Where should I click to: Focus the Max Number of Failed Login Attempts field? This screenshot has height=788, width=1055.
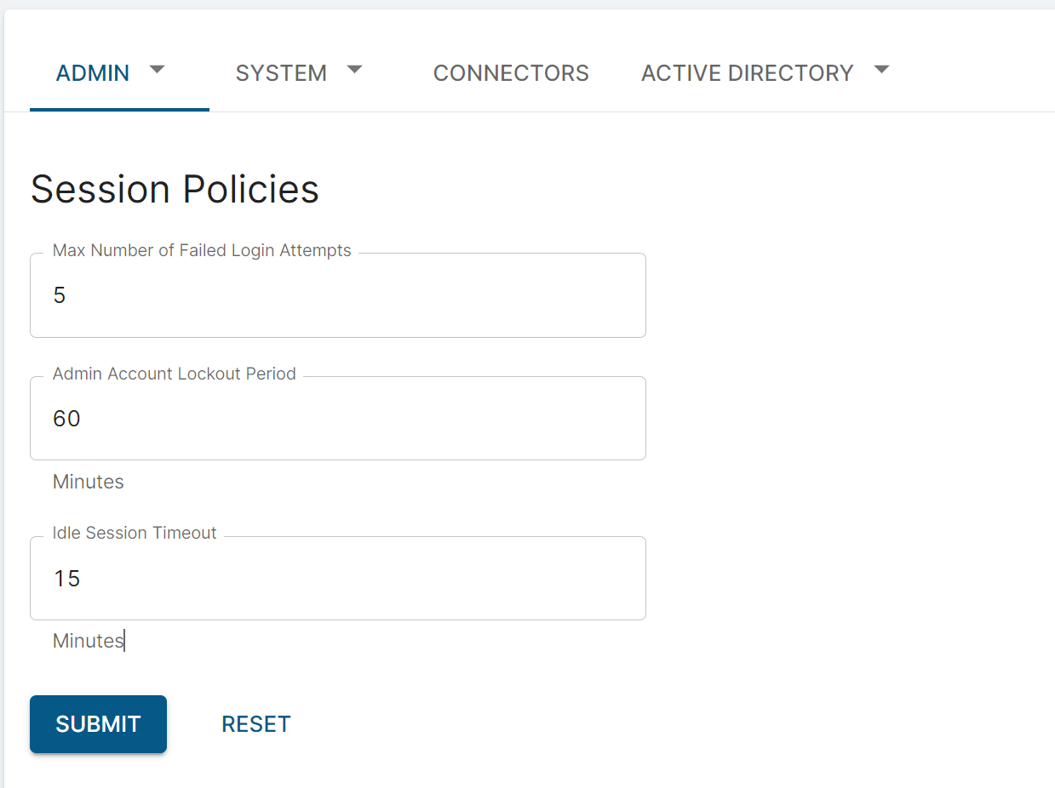click(x=337, y=296)
